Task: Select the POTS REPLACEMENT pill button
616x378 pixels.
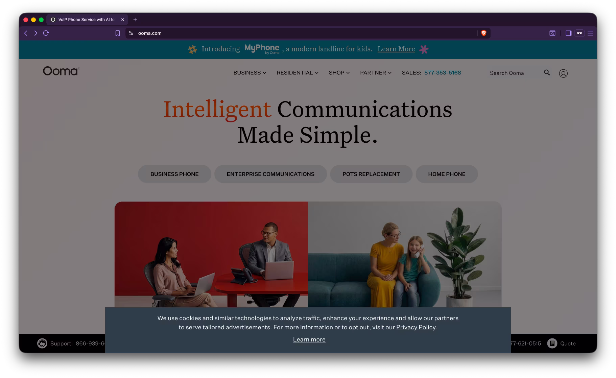Action: pos(371,174)
